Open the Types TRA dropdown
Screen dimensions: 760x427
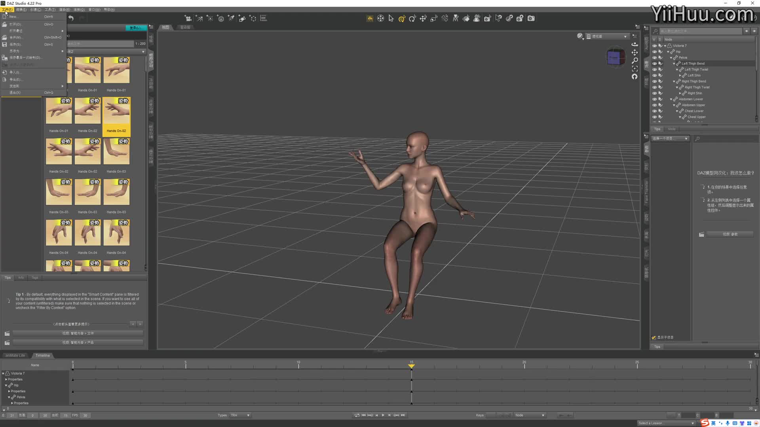[240, 415]
